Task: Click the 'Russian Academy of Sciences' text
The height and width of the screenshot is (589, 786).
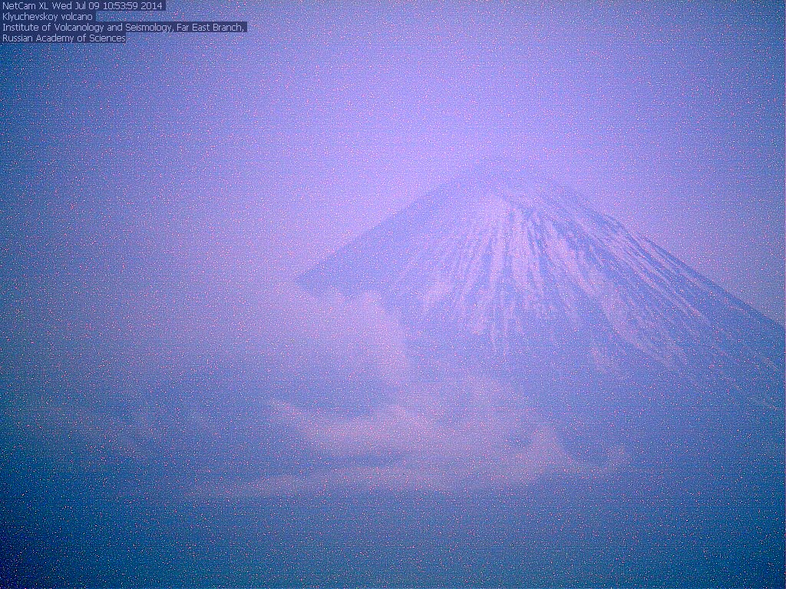Action: coord(64,38)
